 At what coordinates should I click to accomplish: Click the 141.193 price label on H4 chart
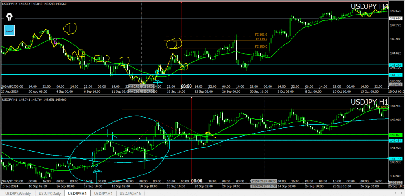click(x=396, y=74)
